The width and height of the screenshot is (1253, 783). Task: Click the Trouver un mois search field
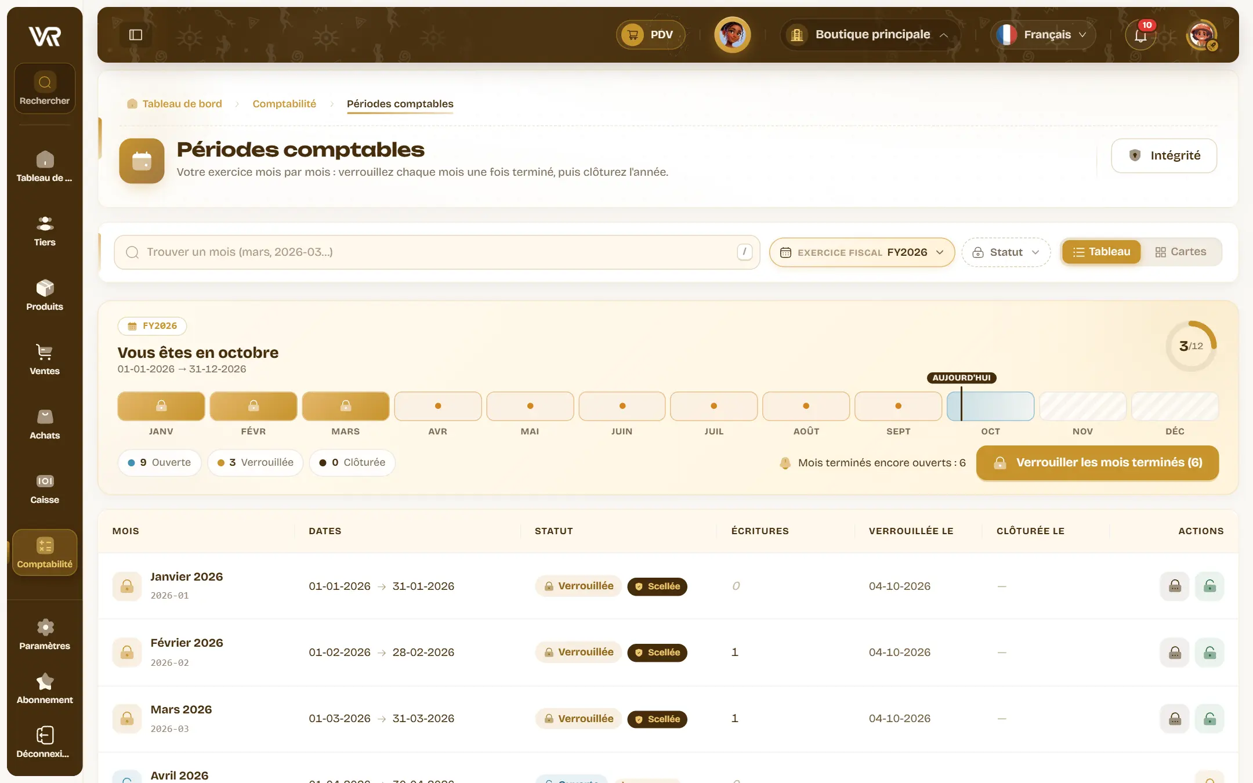437,252
